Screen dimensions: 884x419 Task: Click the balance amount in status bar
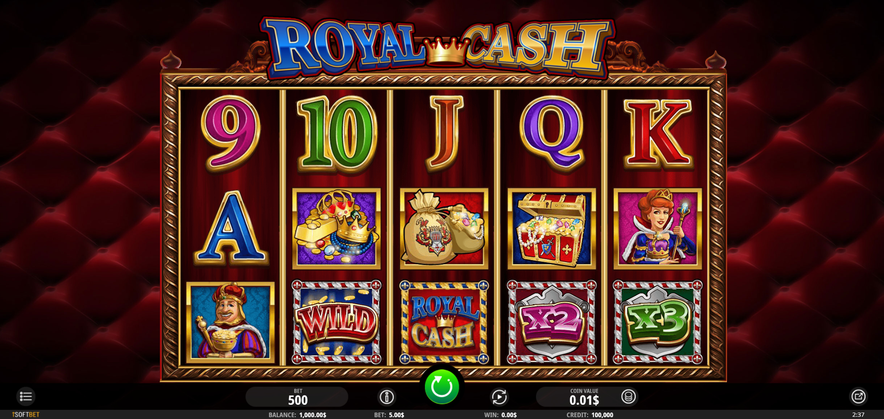(313, 415)
